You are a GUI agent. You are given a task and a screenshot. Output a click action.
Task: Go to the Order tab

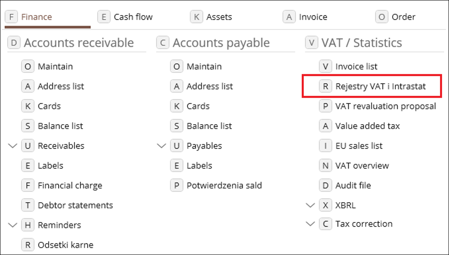click(395, 17)
